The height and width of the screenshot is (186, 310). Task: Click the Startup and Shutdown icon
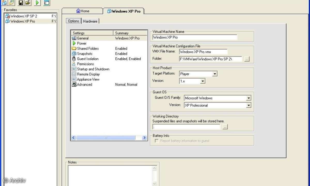(74, 69)
